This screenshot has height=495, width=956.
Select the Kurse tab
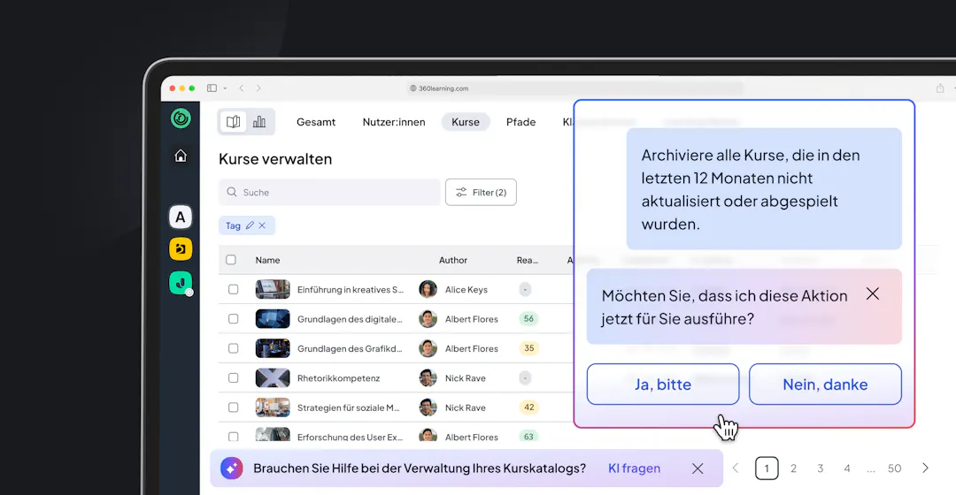point(466,122)
